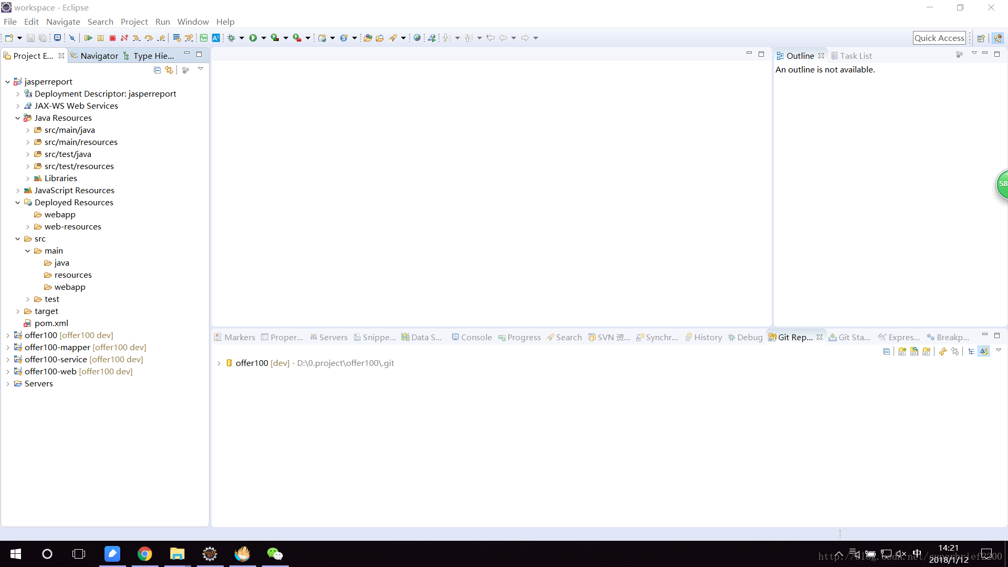Image resolution: width=1008 pixels, height=567 pixels.
Task: Click the Step Return icon
Action: tap(161, 38)
